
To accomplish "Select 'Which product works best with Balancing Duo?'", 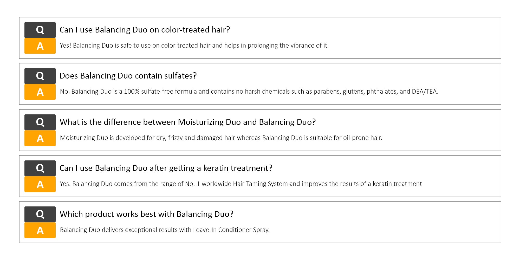I will (147, 214).
